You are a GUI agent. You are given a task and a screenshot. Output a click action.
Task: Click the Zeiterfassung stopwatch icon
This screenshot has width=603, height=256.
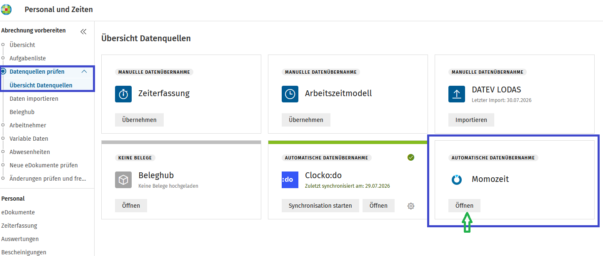(123, 94)
